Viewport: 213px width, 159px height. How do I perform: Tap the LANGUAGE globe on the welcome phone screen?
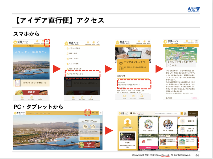pos(37,42)
